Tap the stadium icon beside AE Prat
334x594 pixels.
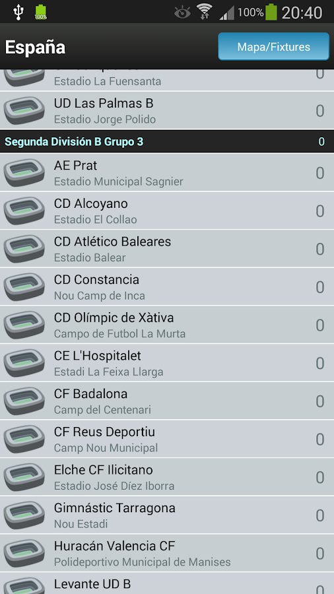click(24, 173)
